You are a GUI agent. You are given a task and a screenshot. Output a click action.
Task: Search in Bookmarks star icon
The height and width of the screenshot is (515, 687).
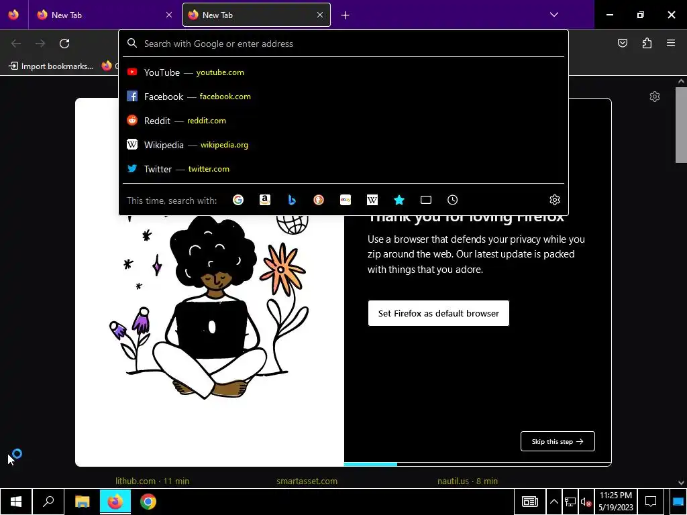point(399,200)
